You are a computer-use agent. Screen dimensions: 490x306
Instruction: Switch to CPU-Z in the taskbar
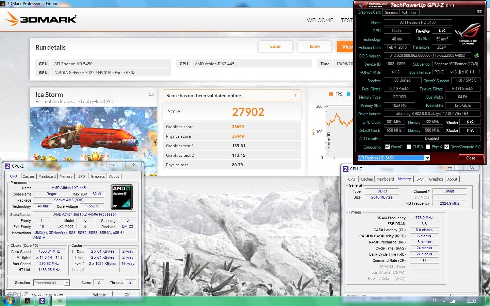click(x=42, y=301)
